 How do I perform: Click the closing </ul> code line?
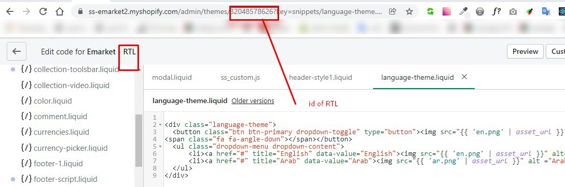click(182, 168)
